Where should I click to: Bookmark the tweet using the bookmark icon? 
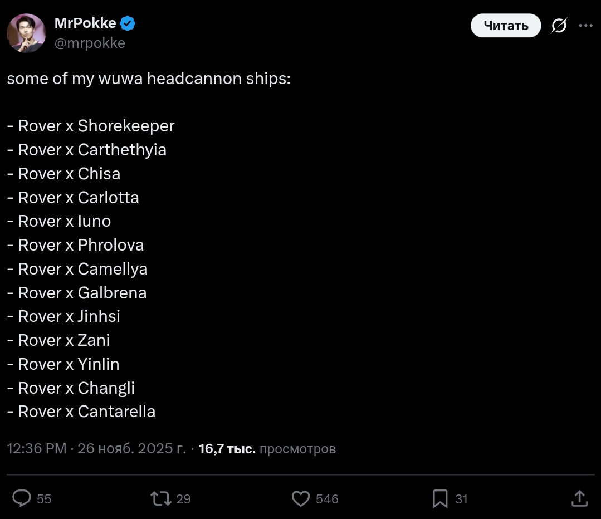(440, 498)
